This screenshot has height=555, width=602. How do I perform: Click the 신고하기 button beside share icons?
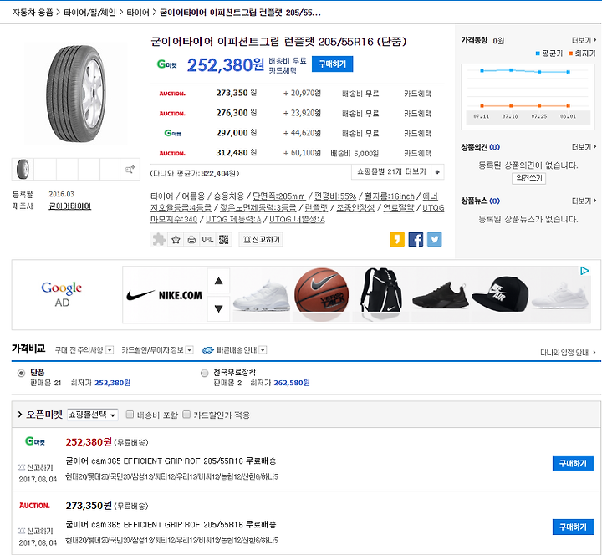(x=261, y=240)
